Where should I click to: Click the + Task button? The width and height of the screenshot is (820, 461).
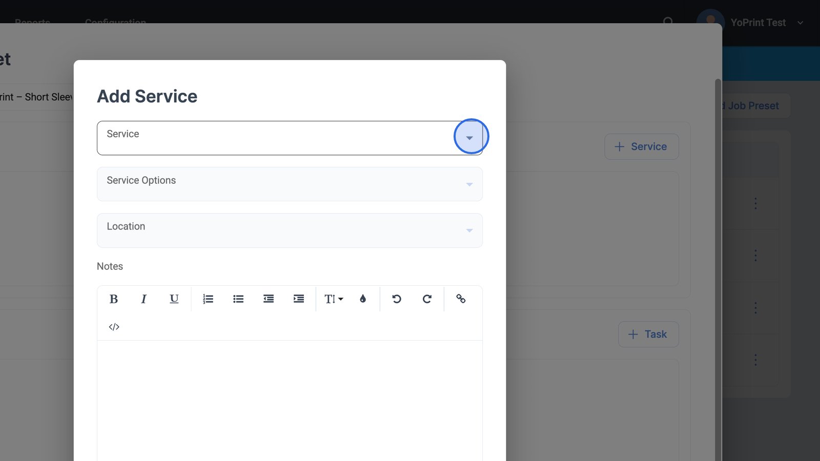point(648,334)
